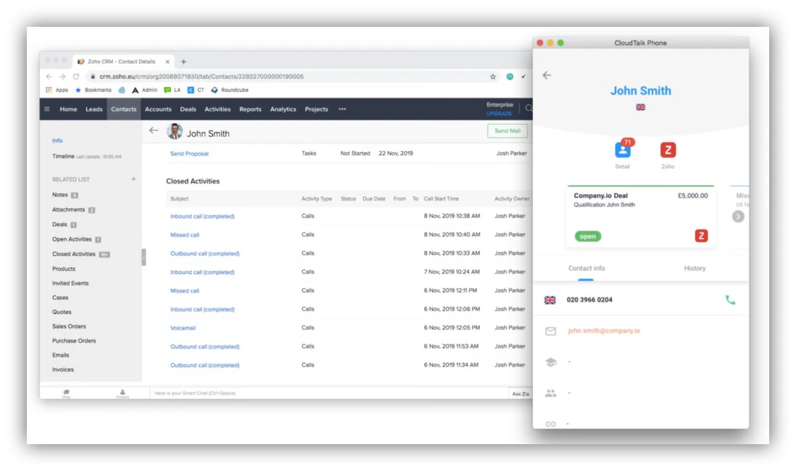
Task: Open Contacts icon in bottom bar
Action: (123, 393)
